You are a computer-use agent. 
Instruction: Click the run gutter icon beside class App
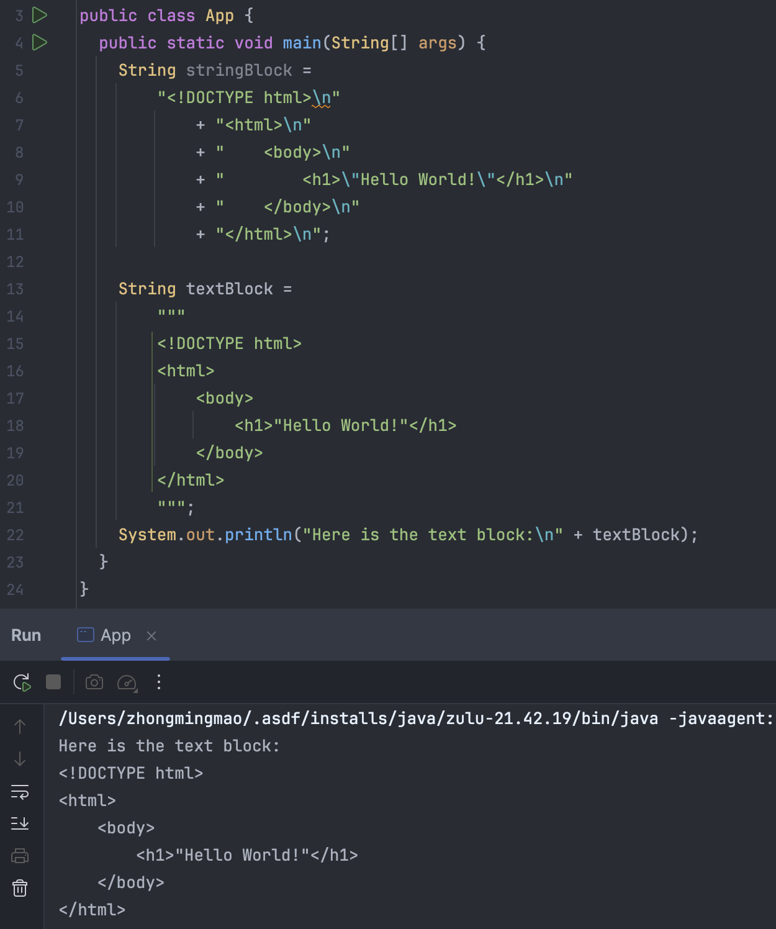tap(40, 16)
